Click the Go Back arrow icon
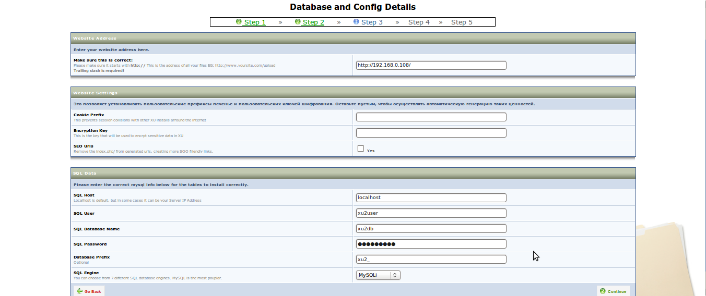The height and width of the screenshot is (296, 706). [79, 291]
